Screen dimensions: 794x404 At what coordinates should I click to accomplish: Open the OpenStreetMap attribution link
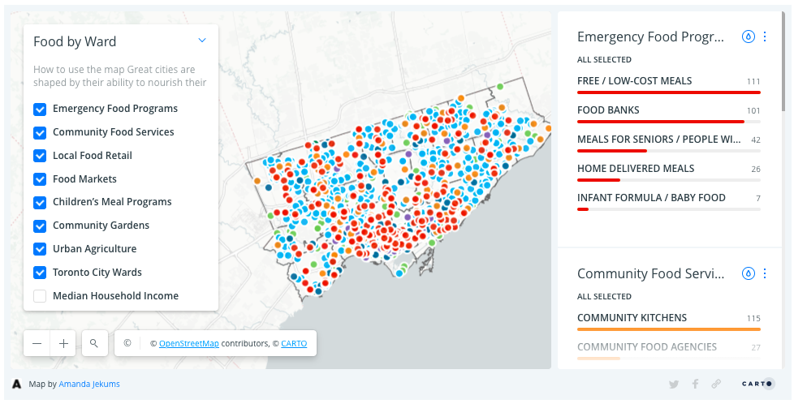point(188,344)
